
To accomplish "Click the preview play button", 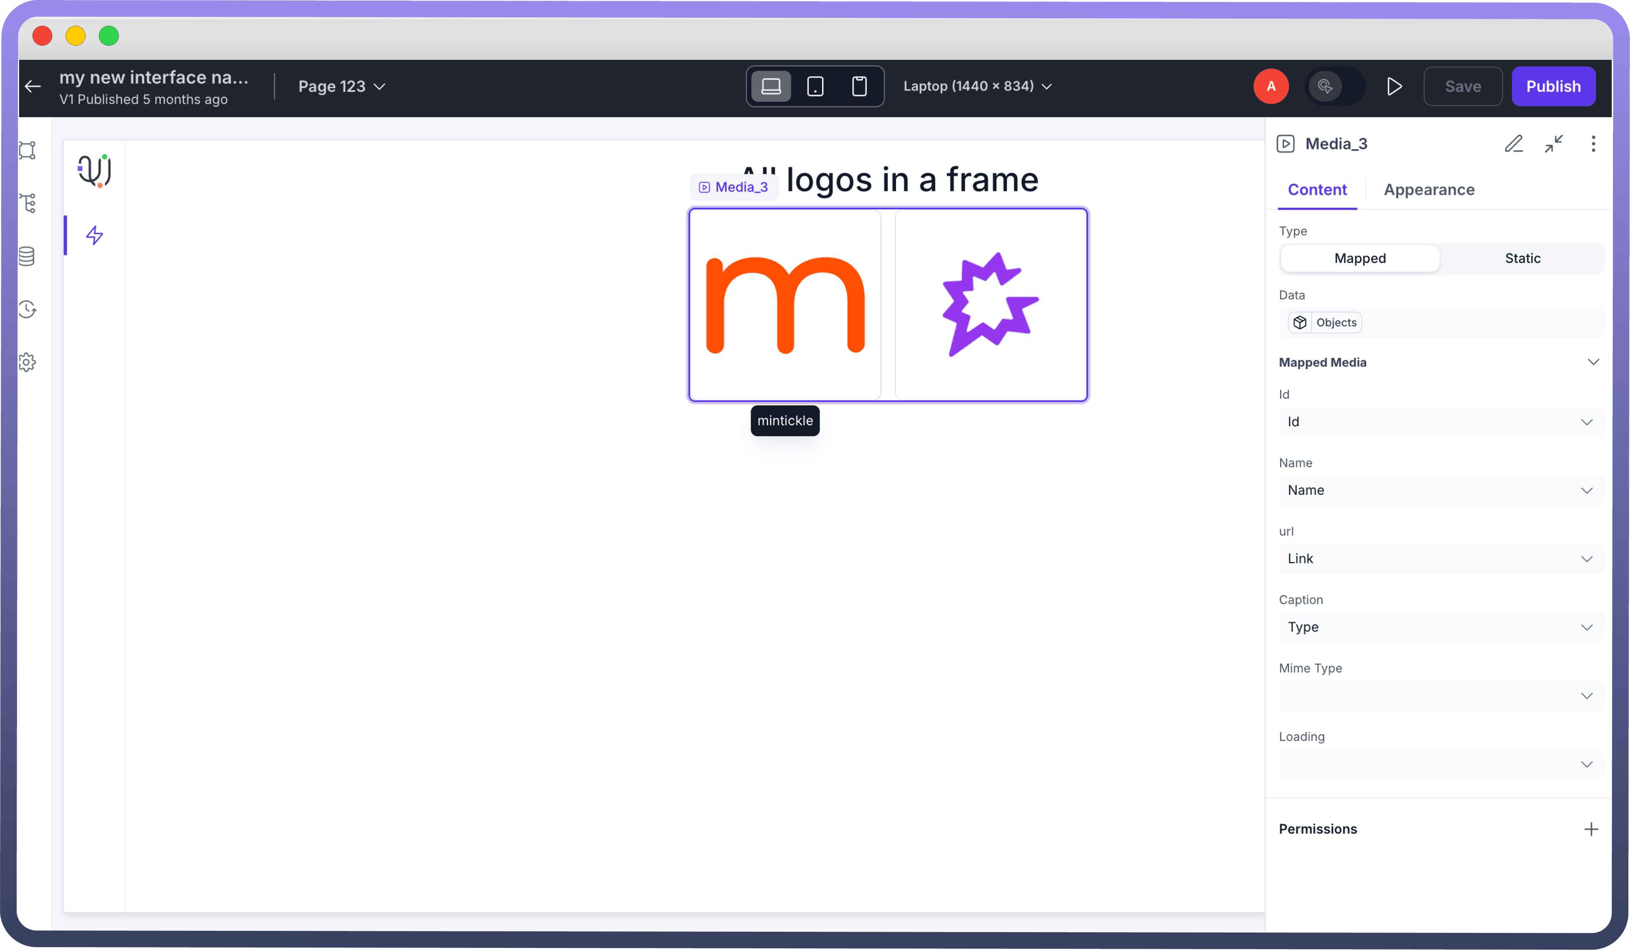I will pos(1394,87).
